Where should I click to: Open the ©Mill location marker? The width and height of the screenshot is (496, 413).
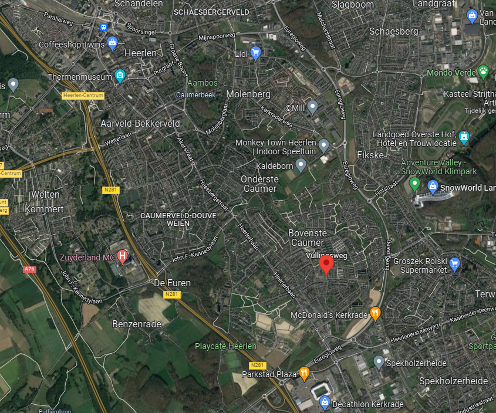pyautogui.click(x=312, y=107)
